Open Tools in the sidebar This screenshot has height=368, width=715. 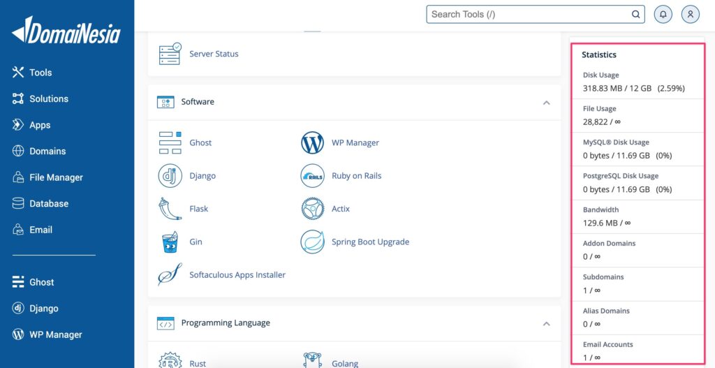(32, 72)
